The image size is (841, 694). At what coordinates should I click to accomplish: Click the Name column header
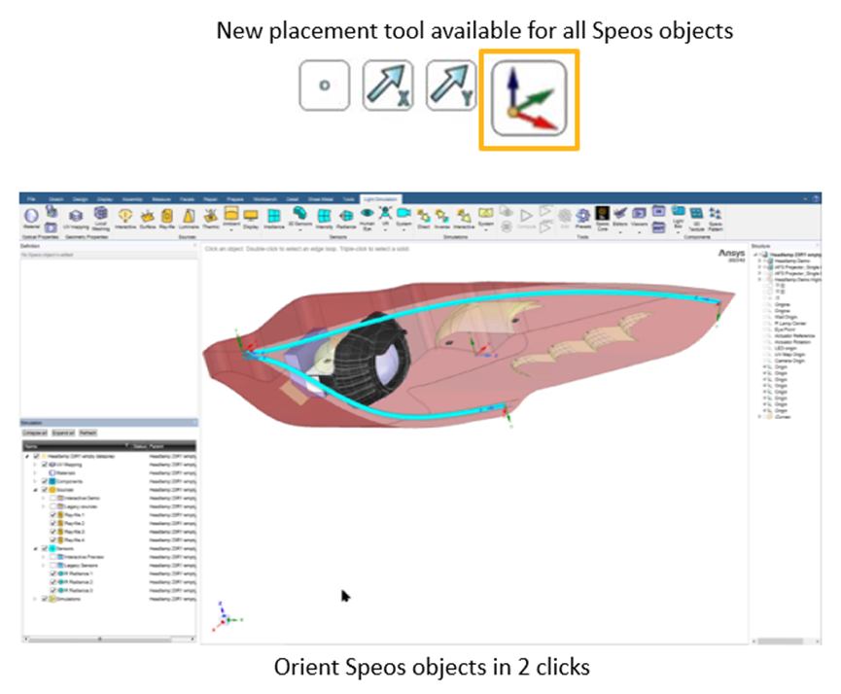pyautogui.click(x=75, y=446)
